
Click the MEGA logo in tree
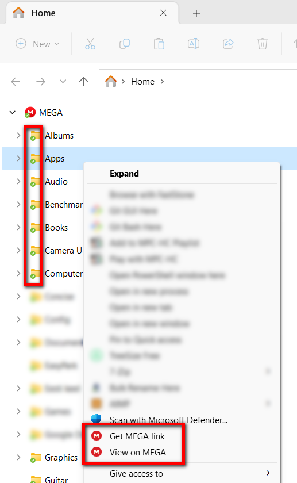[30, 113]
